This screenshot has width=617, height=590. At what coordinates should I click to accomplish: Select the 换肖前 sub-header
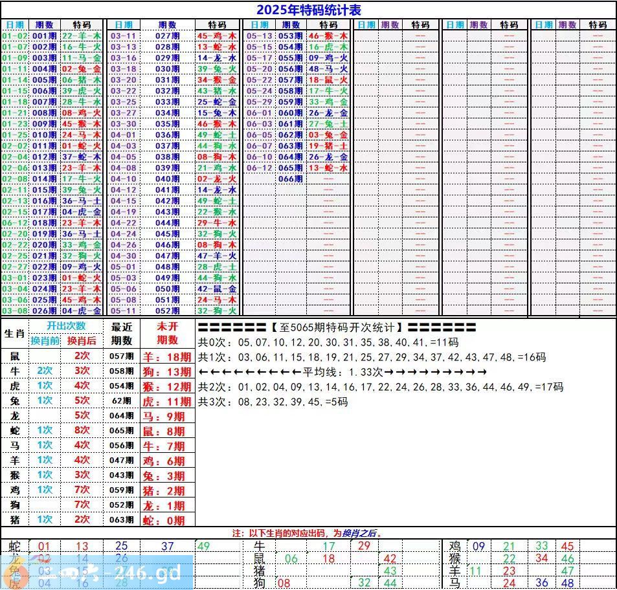coord(45,341)
